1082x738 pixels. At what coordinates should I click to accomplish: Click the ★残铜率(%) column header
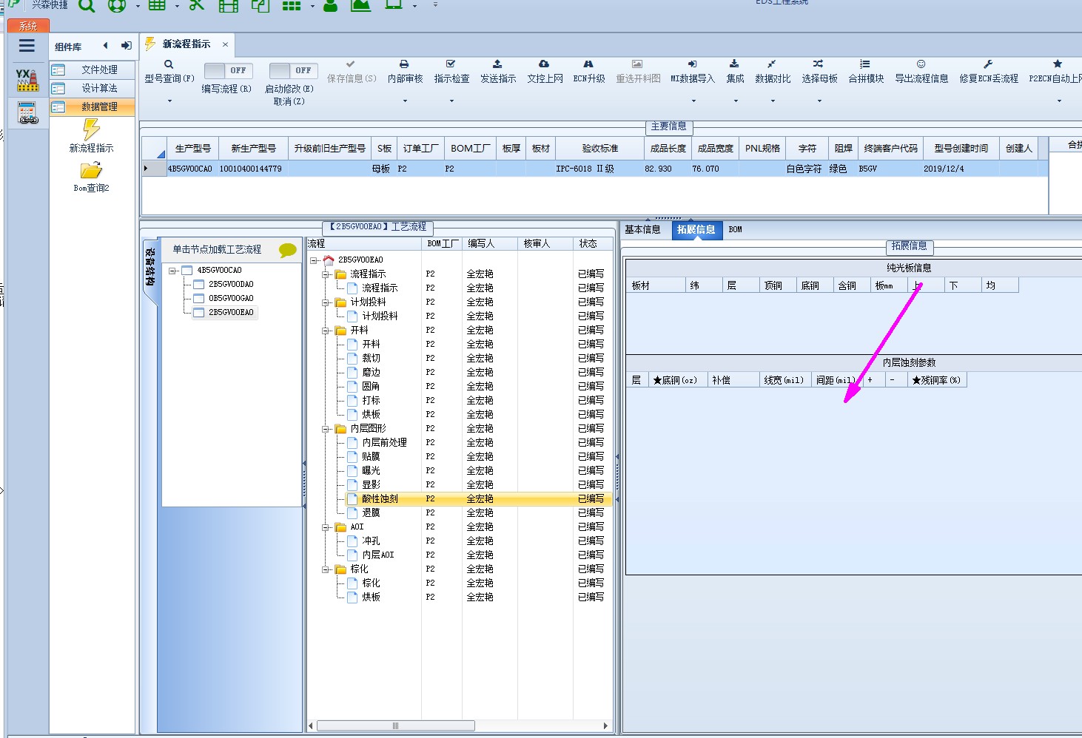point(936,380)
